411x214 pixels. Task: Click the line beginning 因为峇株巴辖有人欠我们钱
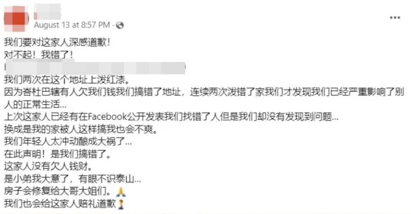pos(204,92)
